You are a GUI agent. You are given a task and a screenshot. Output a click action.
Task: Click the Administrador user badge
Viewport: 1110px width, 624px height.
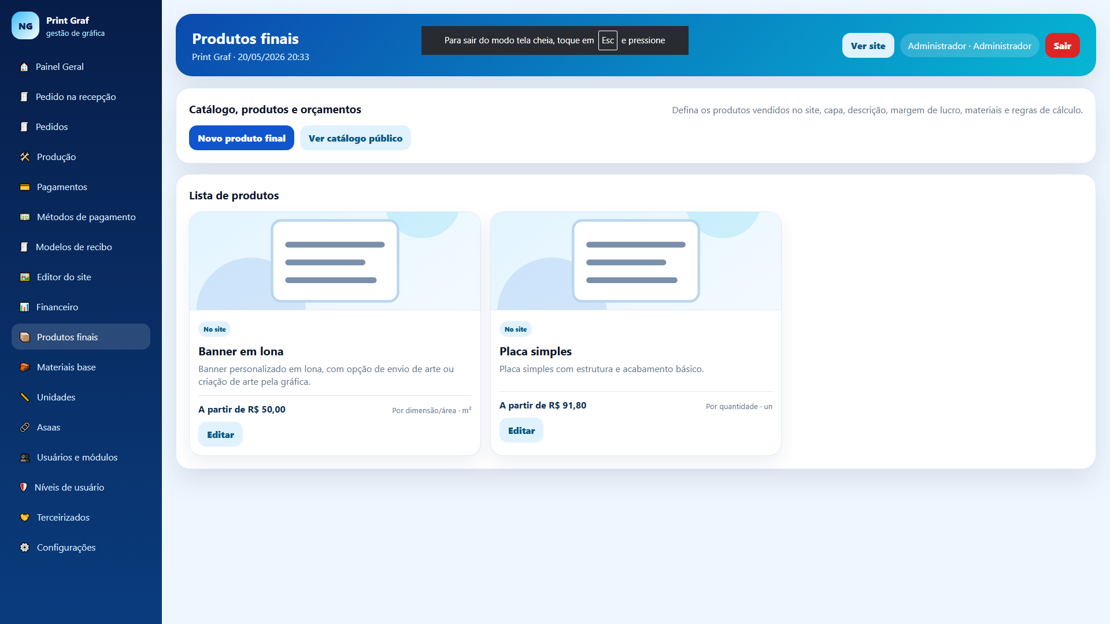coord(970,46)
